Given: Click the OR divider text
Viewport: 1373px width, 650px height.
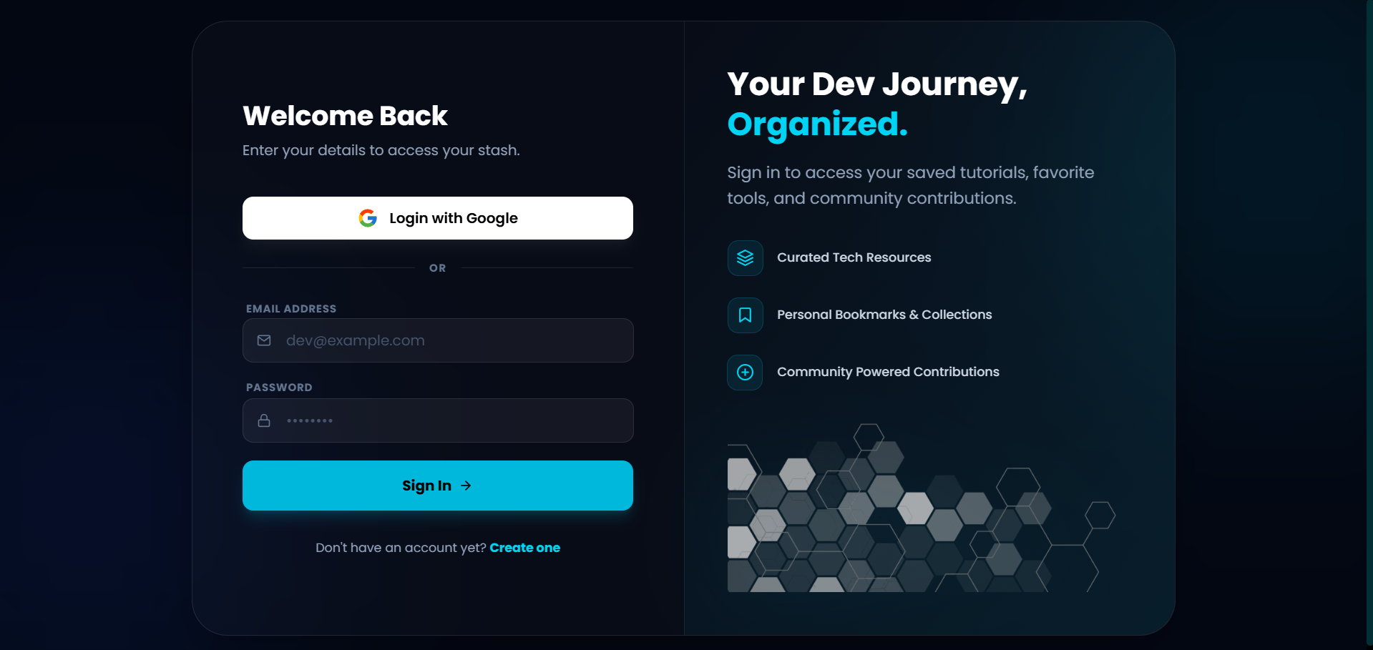Looking at the screenshot, I should coord(437,268).
